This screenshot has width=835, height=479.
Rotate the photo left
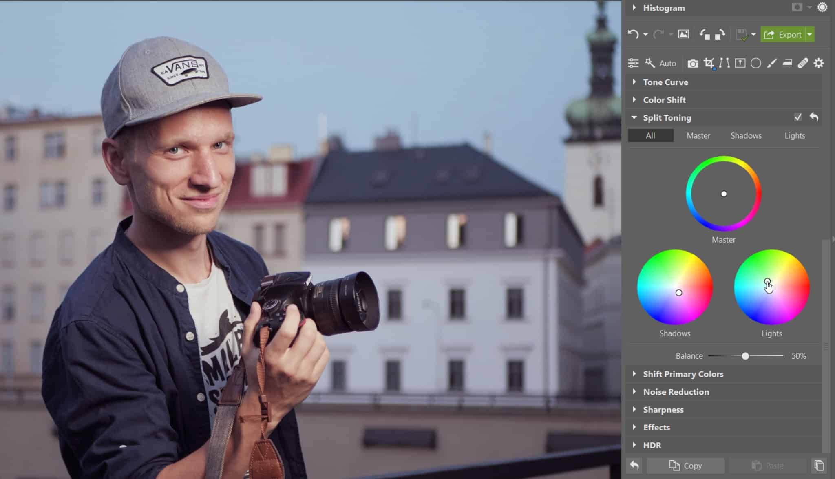(x=705, y=35)
